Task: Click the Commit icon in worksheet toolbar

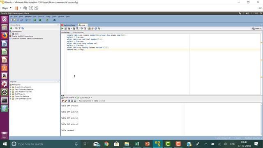Action: tap(81, 28)
